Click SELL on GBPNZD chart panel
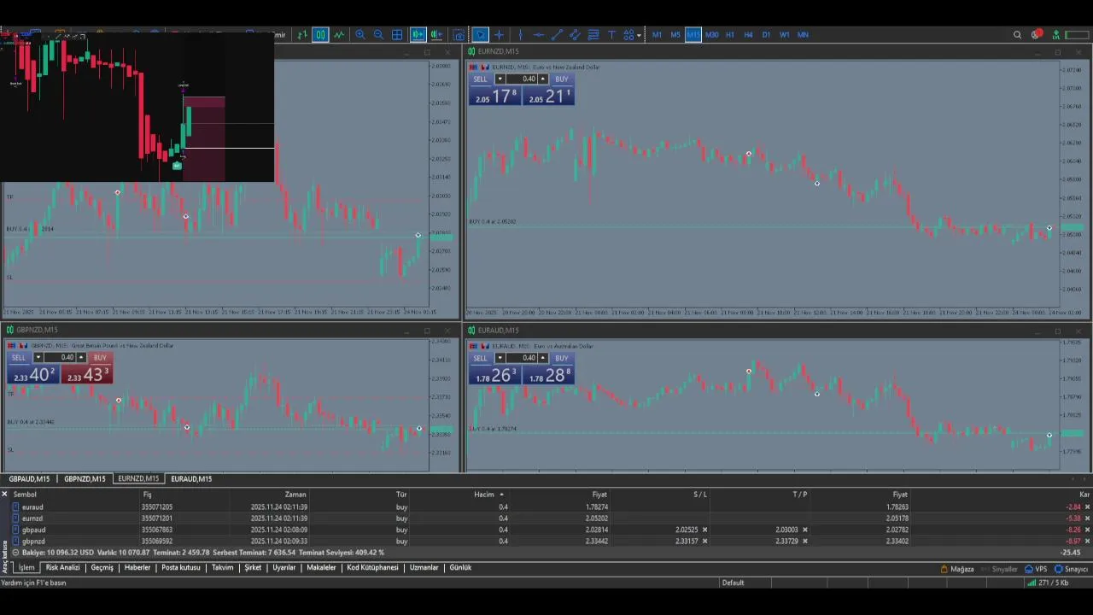Viewport: 1093px width, 615px height. pyautogui.click(x=19, y=358)
